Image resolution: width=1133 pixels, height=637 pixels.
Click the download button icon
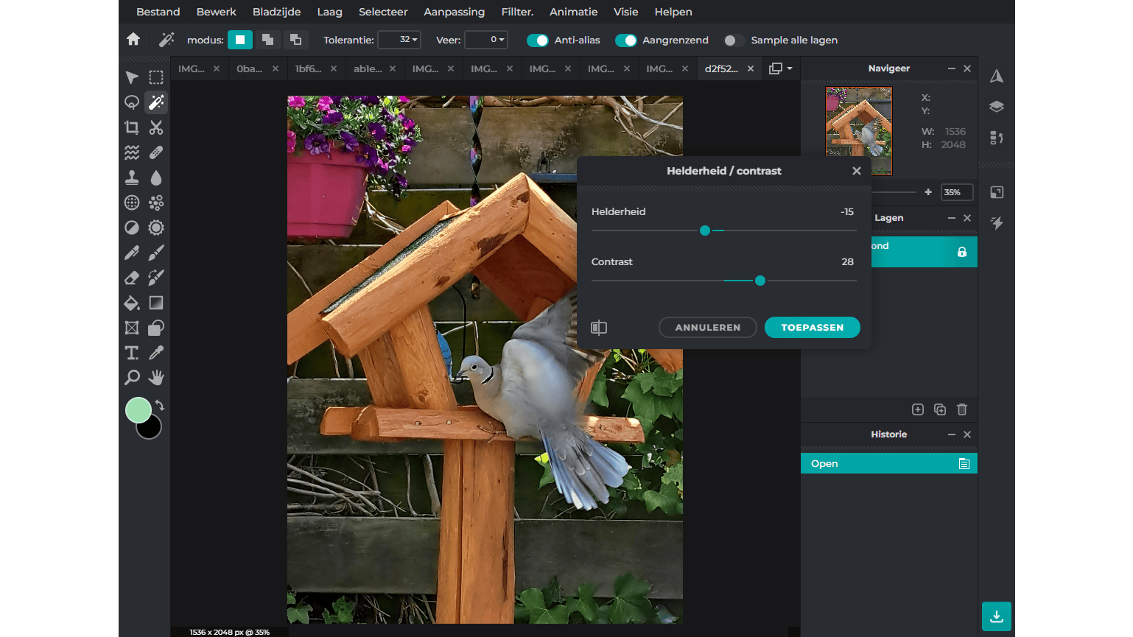tap(996, 616)
